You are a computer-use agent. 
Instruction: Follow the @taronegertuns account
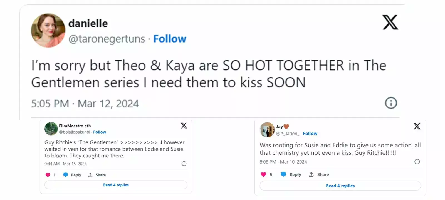[170, 39]
